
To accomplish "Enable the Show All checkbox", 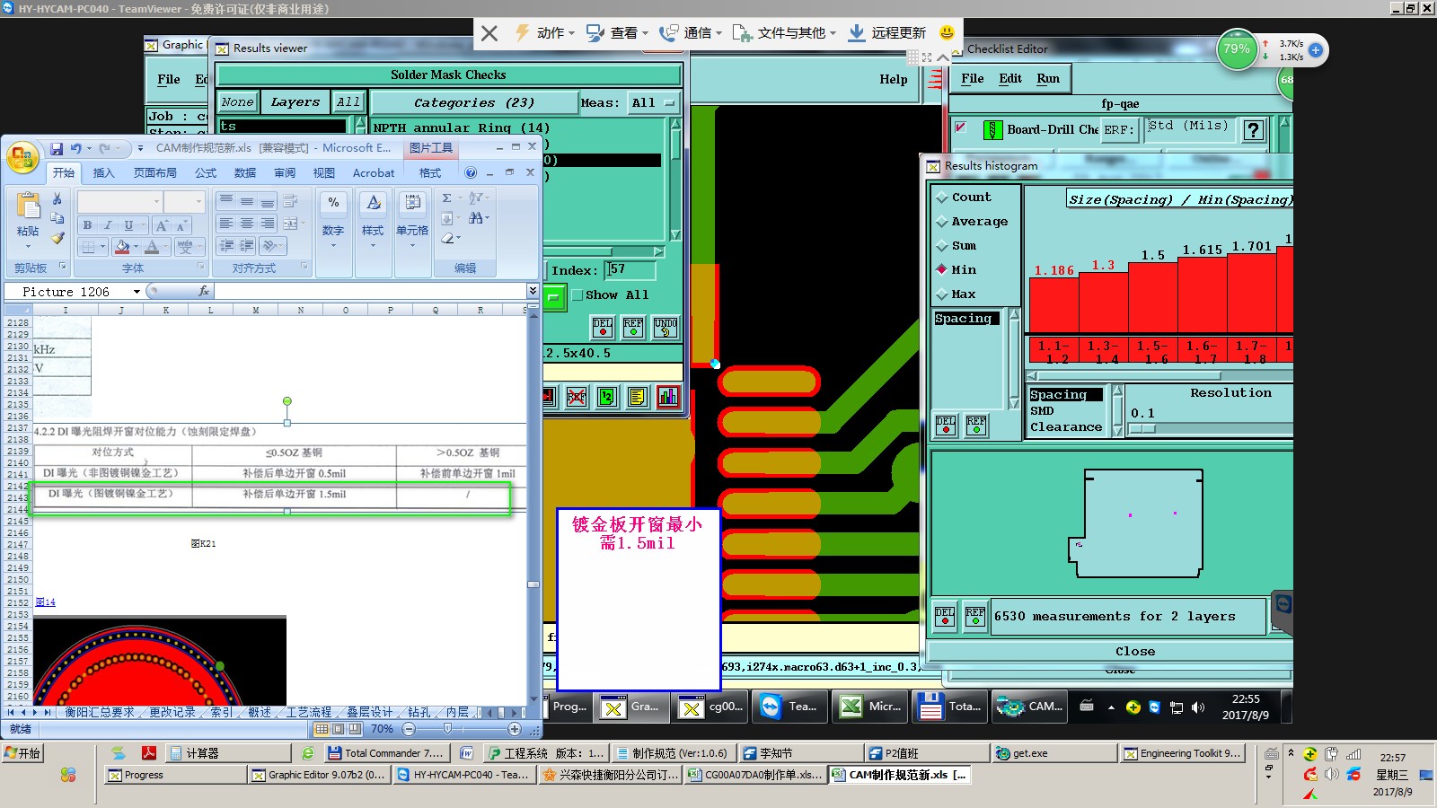I will point(577,295).
